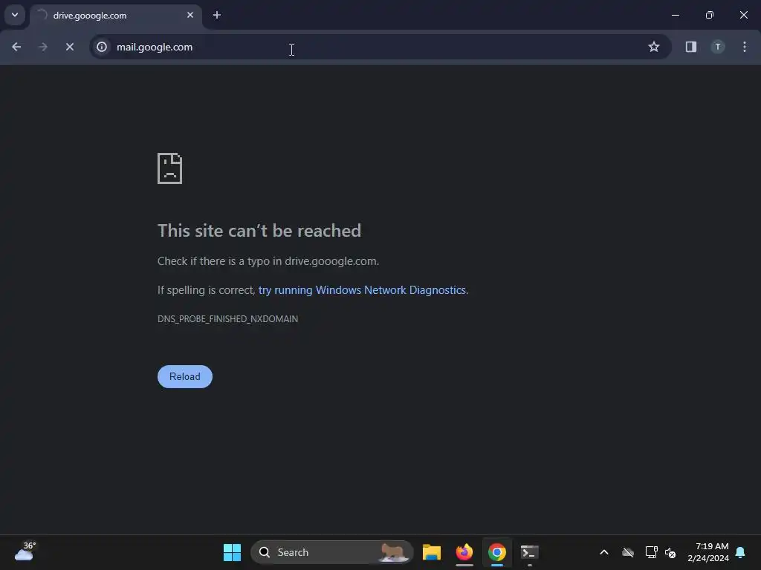Screen dimensions: 761x570
Task: Close the drive.gooogle.com tab
Action: pyautogui.click(x=190, y=15)
